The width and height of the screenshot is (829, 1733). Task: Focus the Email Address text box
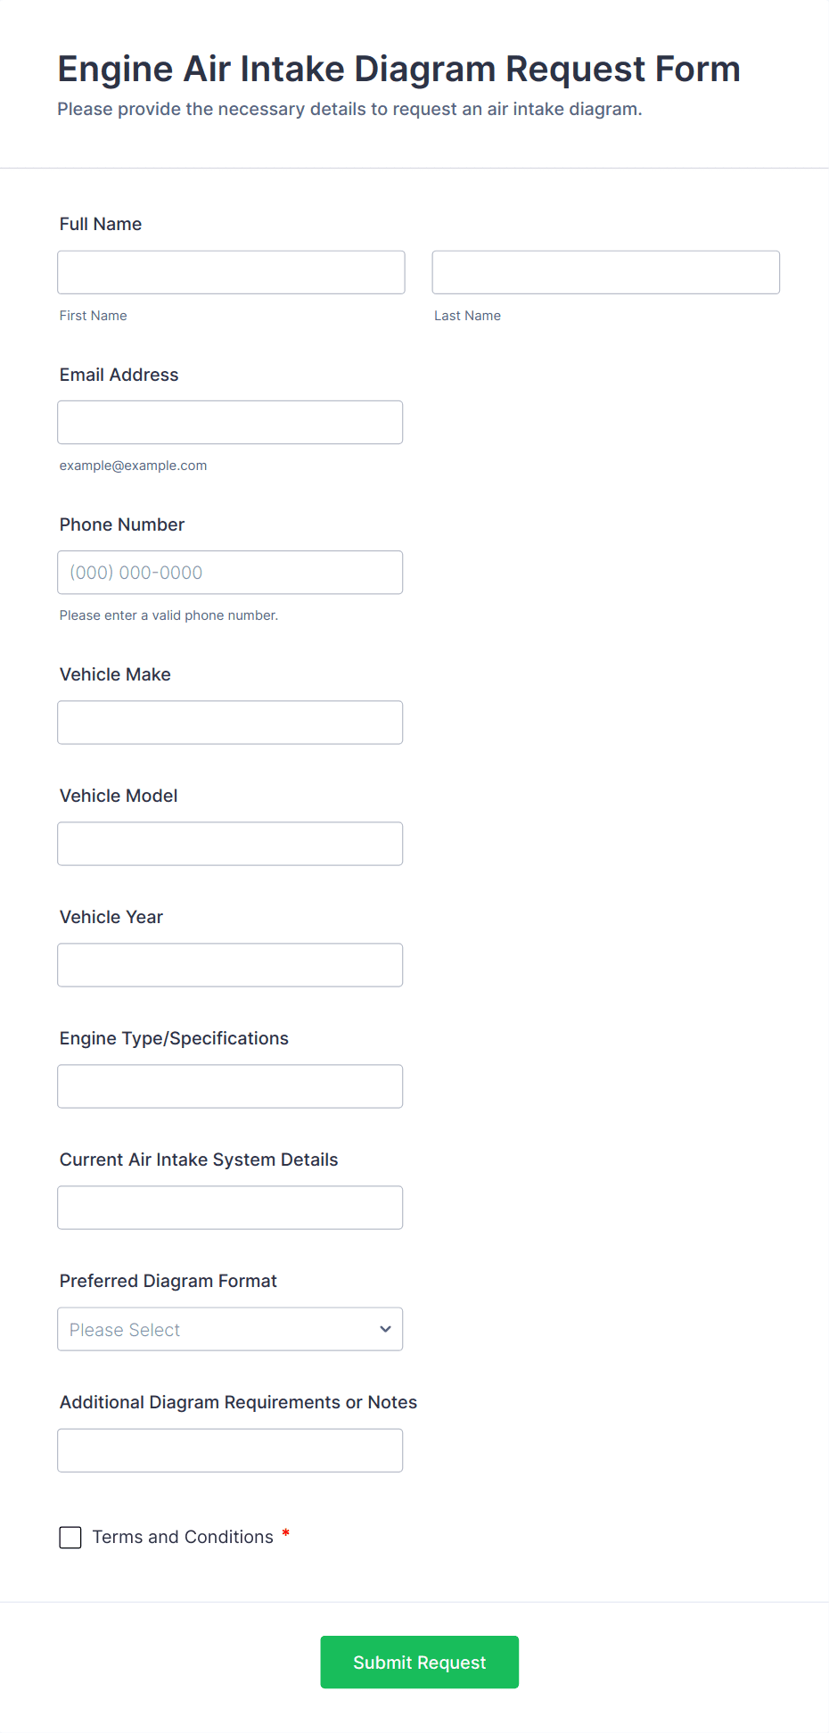point(230,422)
